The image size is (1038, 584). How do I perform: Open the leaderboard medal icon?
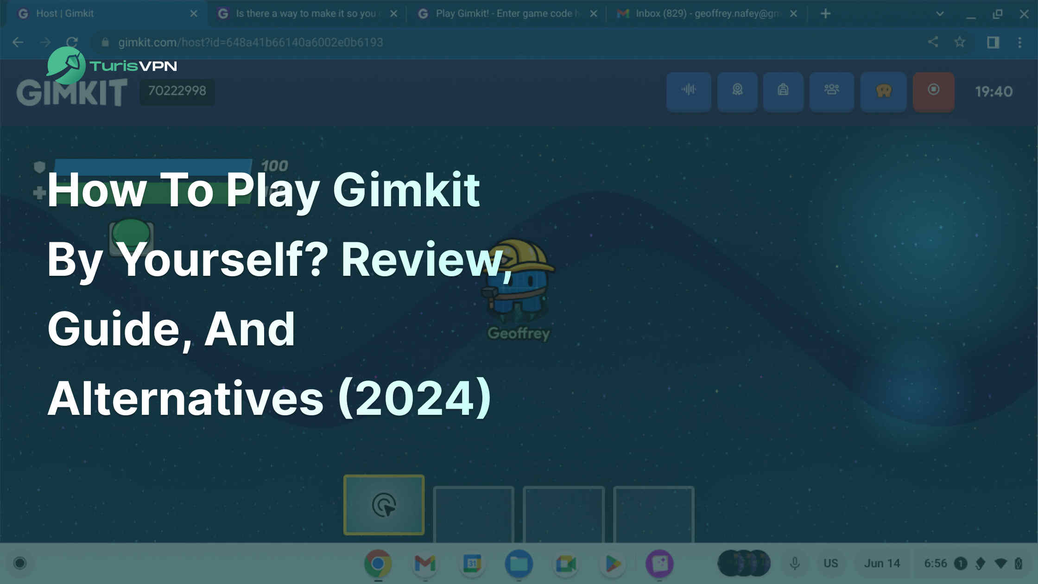(737, 92)
